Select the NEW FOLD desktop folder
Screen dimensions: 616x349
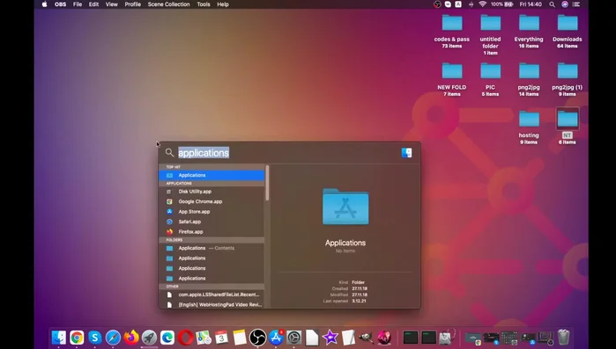coord(452,79)
